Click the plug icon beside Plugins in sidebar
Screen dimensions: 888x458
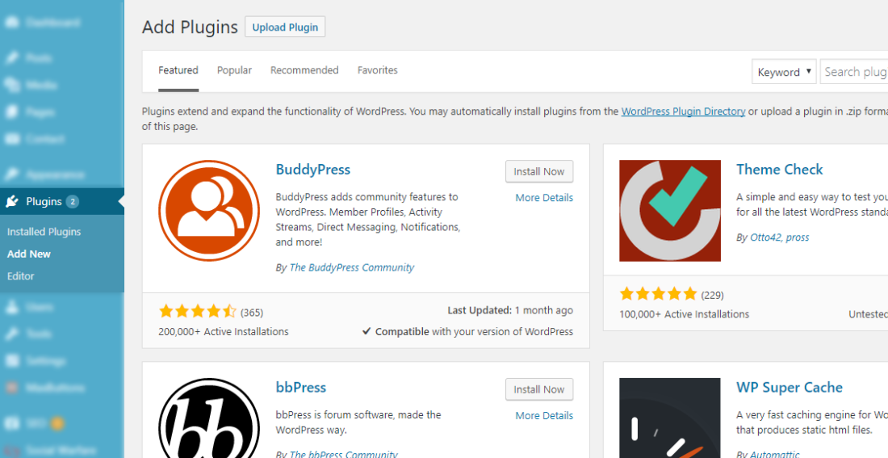11,202
